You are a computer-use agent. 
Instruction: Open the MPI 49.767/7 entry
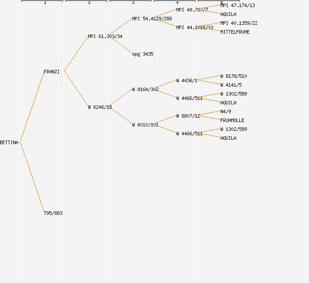[192, 10]
